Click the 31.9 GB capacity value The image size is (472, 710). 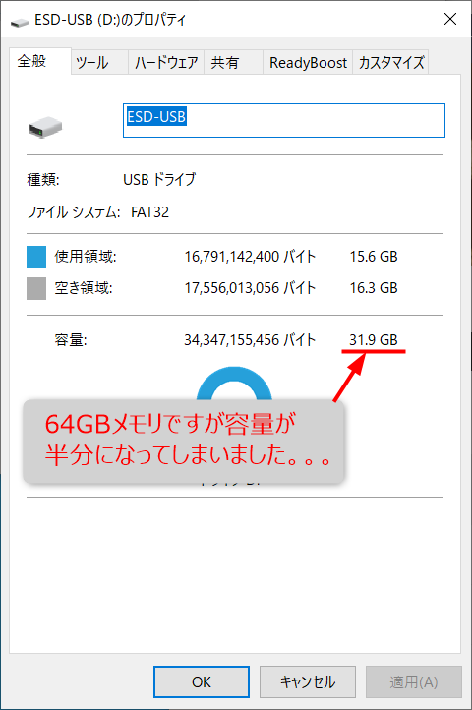coord(374,340)
